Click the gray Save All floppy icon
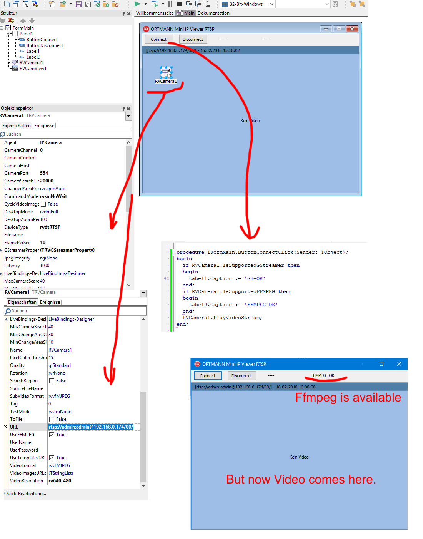The width and height of the screenshot is (423, 539). tap(88, 4)
